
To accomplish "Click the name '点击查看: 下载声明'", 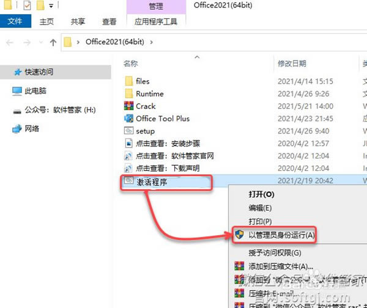I will point(168,168).
